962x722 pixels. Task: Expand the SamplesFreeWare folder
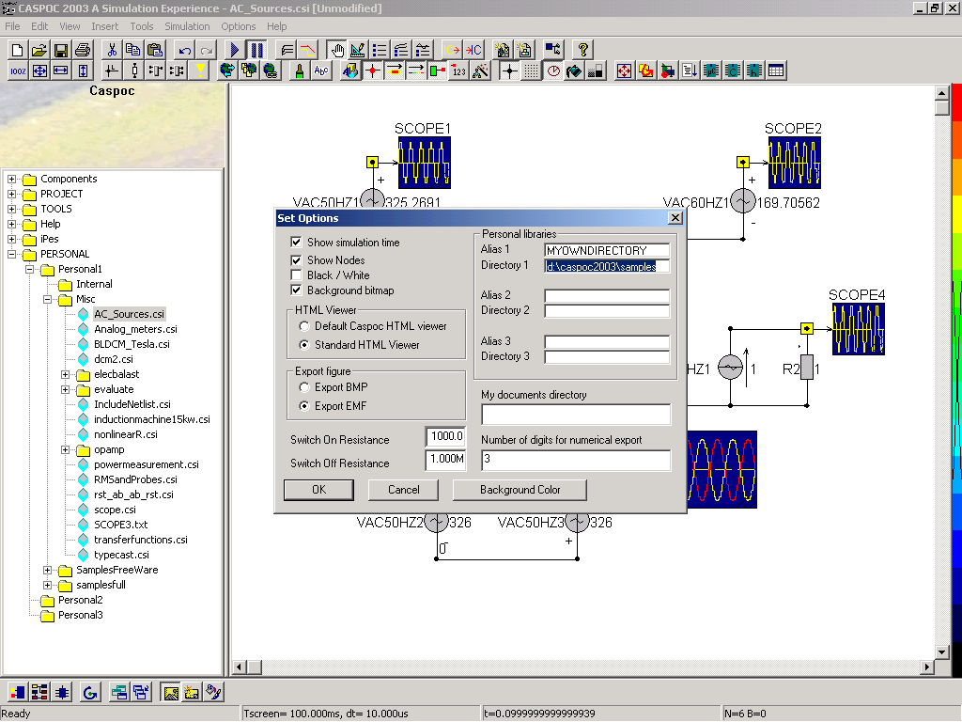[47, 570]
